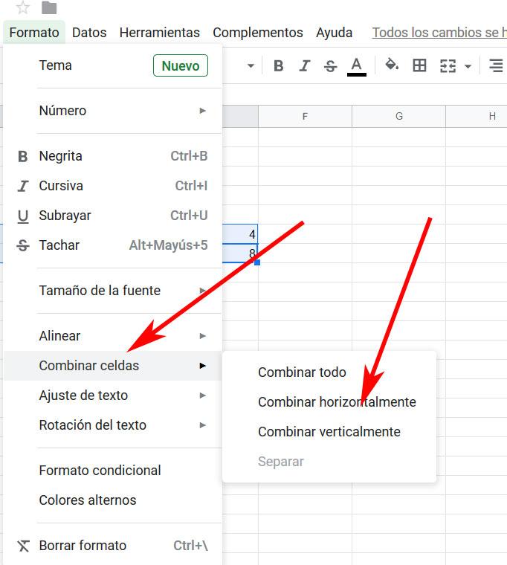
Task: Expand the Alinear submenu
Action: tap(113, 336)
